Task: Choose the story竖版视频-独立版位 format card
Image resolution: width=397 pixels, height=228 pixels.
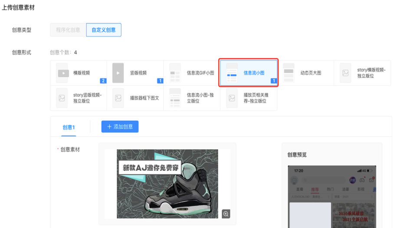Action: click(79, 98)
